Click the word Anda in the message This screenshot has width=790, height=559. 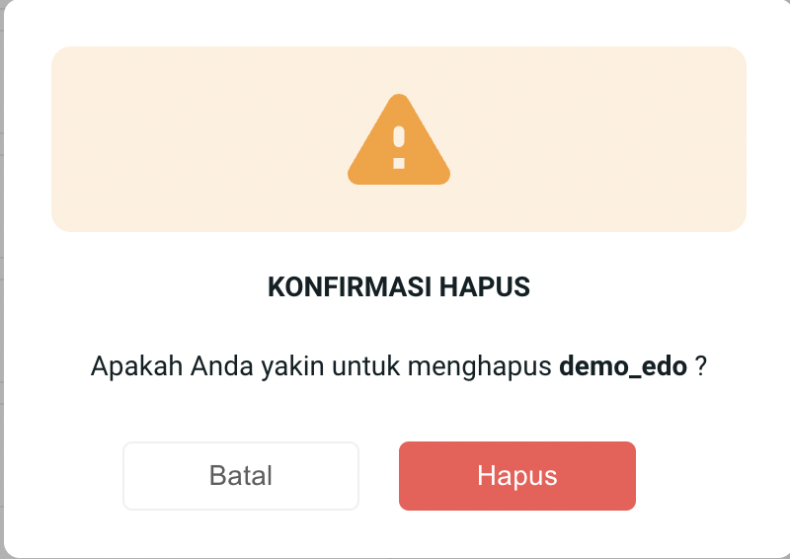pyautogui.click(x=221, y=366)
